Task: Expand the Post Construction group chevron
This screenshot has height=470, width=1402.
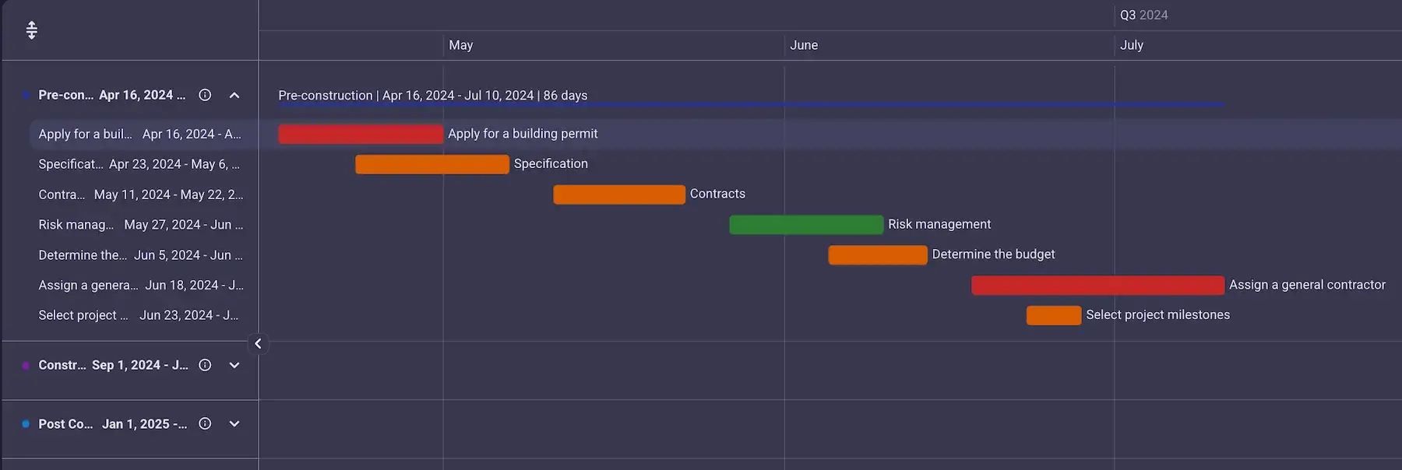Action: point(234,424)
